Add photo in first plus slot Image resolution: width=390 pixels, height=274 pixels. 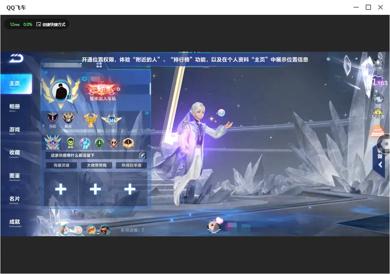click(x=61, y=189)
